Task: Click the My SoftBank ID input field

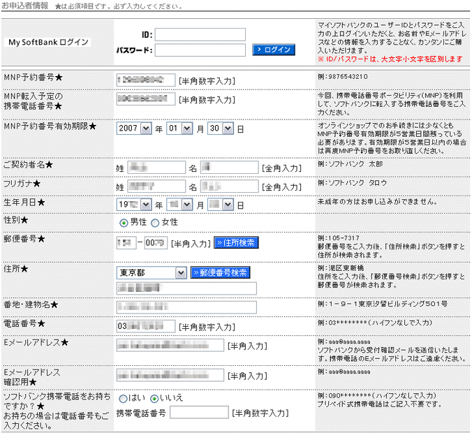Action: [x=200, y=34]
